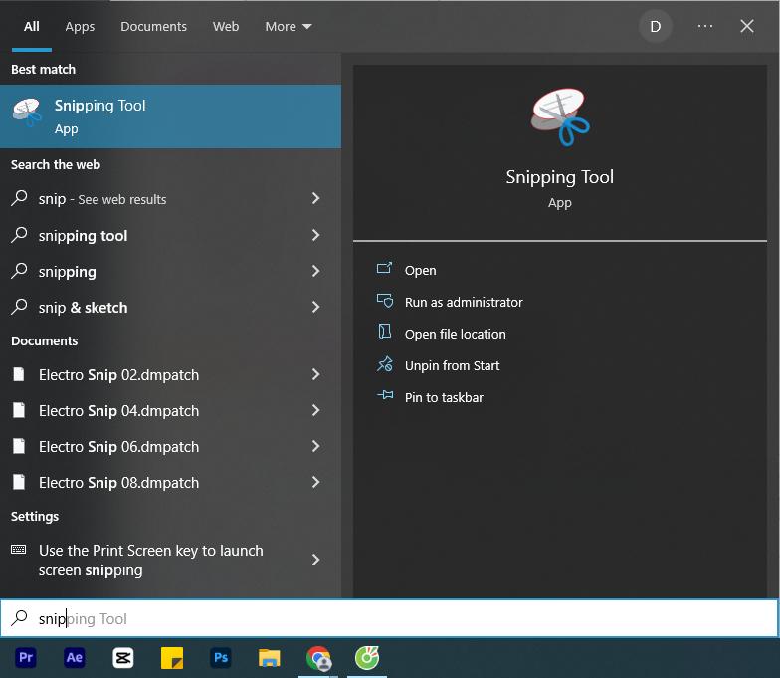Screen dimensions: 780x678
Task: Open File Explorer from the taskbar
Action: pyautogui.click(x=269, y=657)
